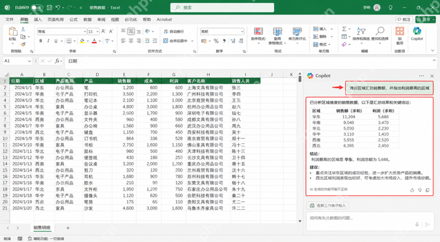This screenshot has width=440, height=242.
Task: Click the 自动换行 wrap text button
Action: tap(173, 31)
